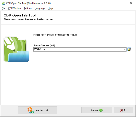Open the Actions menu
Viewport: 136px width, 117px height.
tap(28, 8)
